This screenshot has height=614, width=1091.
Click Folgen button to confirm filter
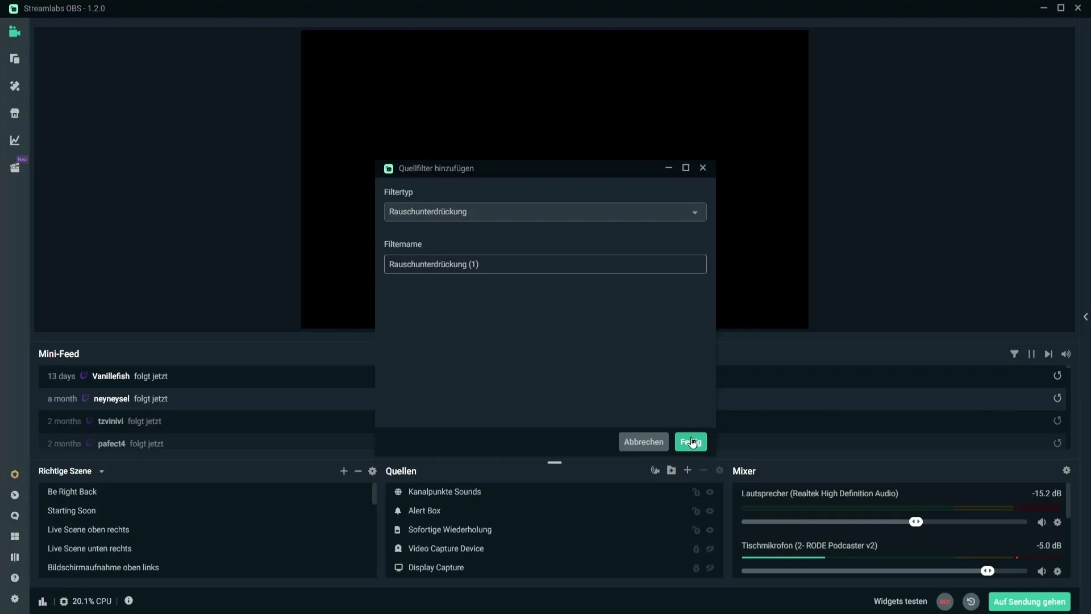[691, 442]
